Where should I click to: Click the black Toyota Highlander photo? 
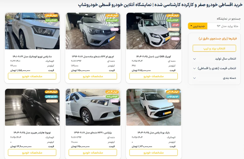tap(32, 107)
